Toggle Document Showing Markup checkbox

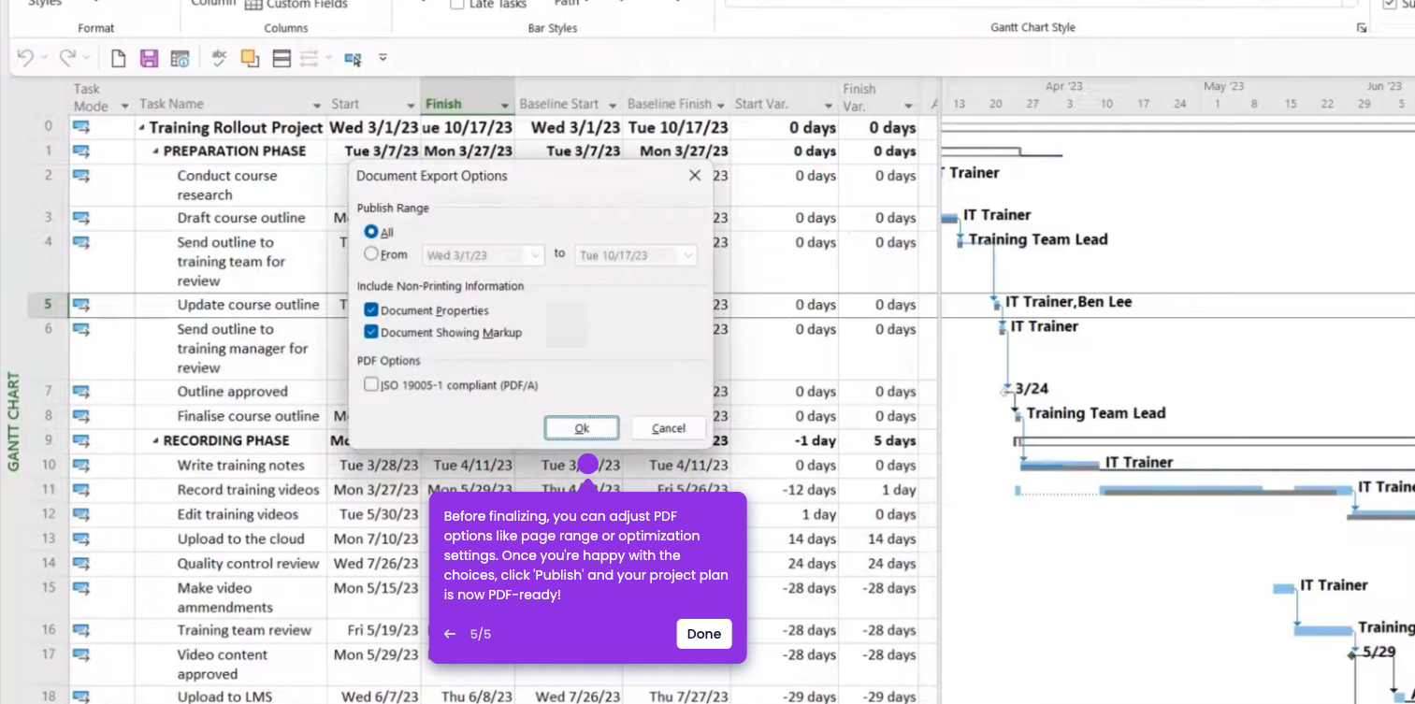pos(371,332)
